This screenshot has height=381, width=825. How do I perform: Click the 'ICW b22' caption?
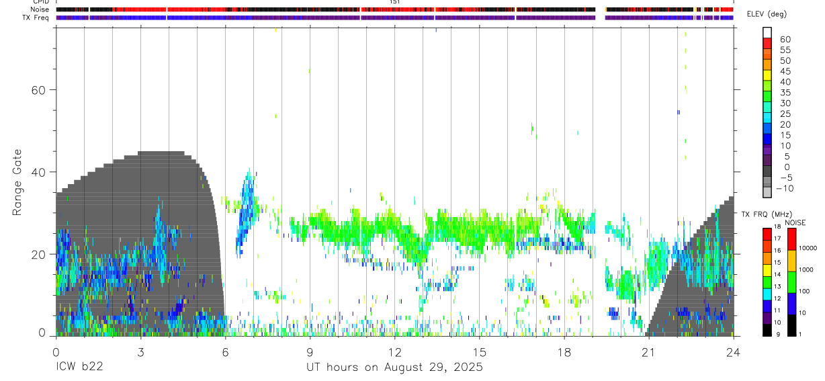pyautogui.click(x=79, y=367)
